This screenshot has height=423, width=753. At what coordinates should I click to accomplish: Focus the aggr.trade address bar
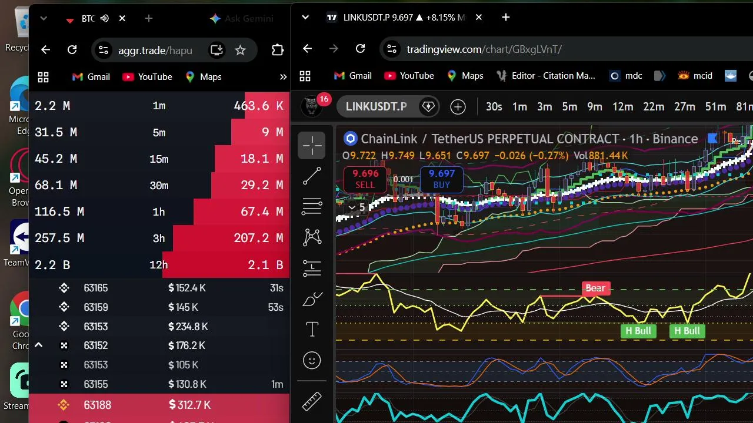tap(155, 50)
